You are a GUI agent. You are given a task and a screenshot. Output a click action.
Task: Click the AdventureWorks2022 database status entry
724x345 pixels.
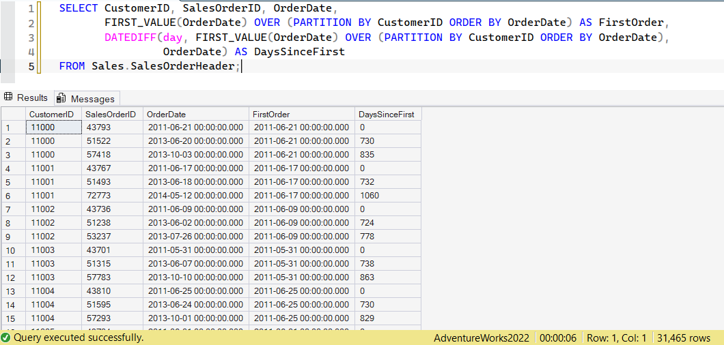(x=482, y=337)
